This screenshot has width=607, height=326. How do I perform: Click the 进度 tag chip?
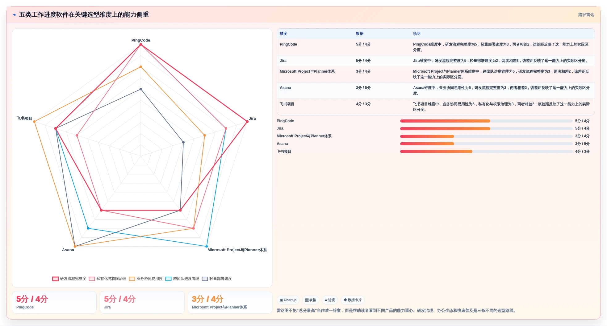[x=330, y=300]
